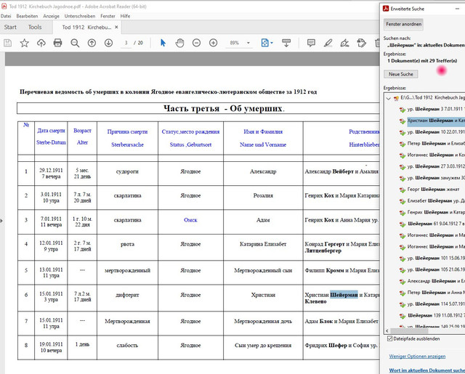This screenshot has height=374, width=465.
Task: Switch to the Start tab
Action: (10, 28)
